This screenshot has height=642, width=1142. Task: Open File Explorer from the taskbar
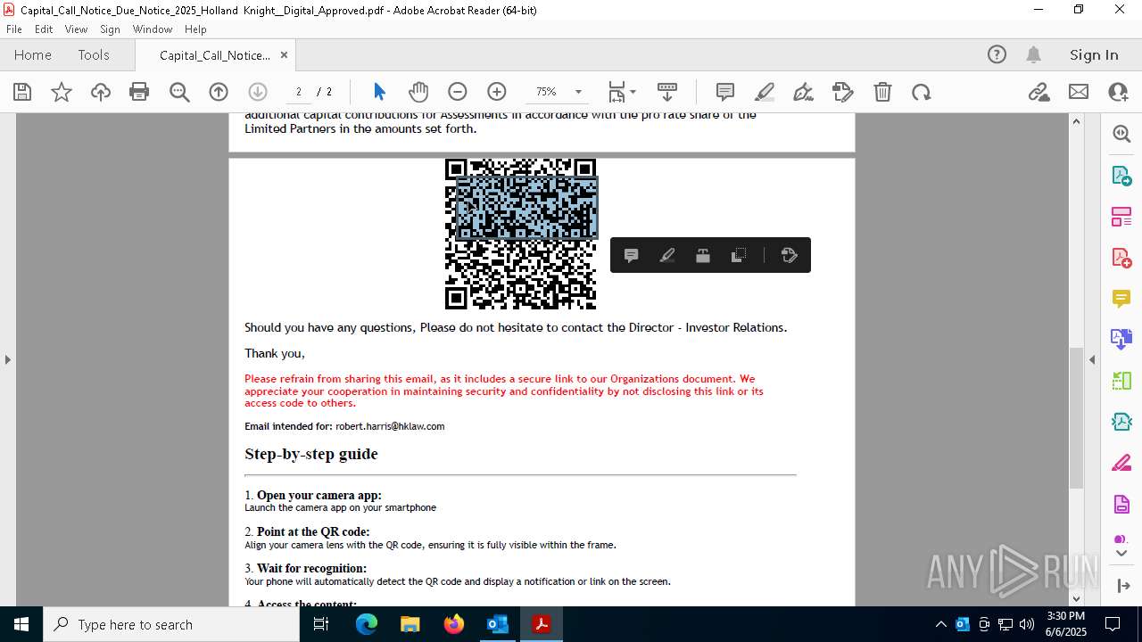[410, 624]
